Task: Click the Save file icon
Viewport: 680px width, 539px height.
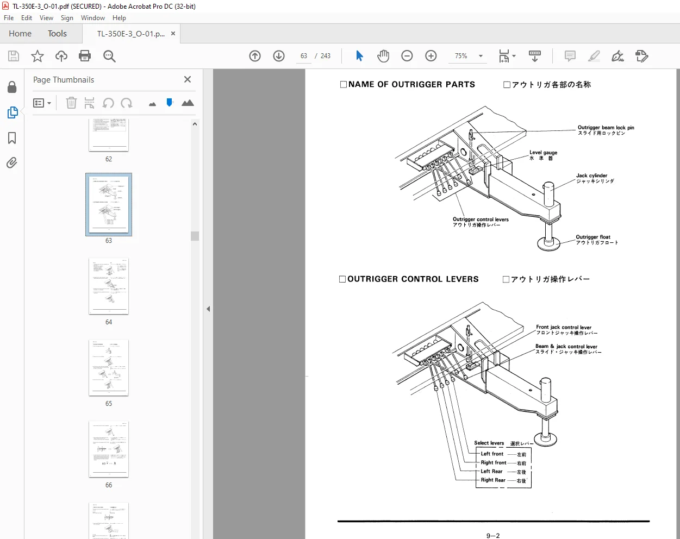Action: click(x=14, y=56)
